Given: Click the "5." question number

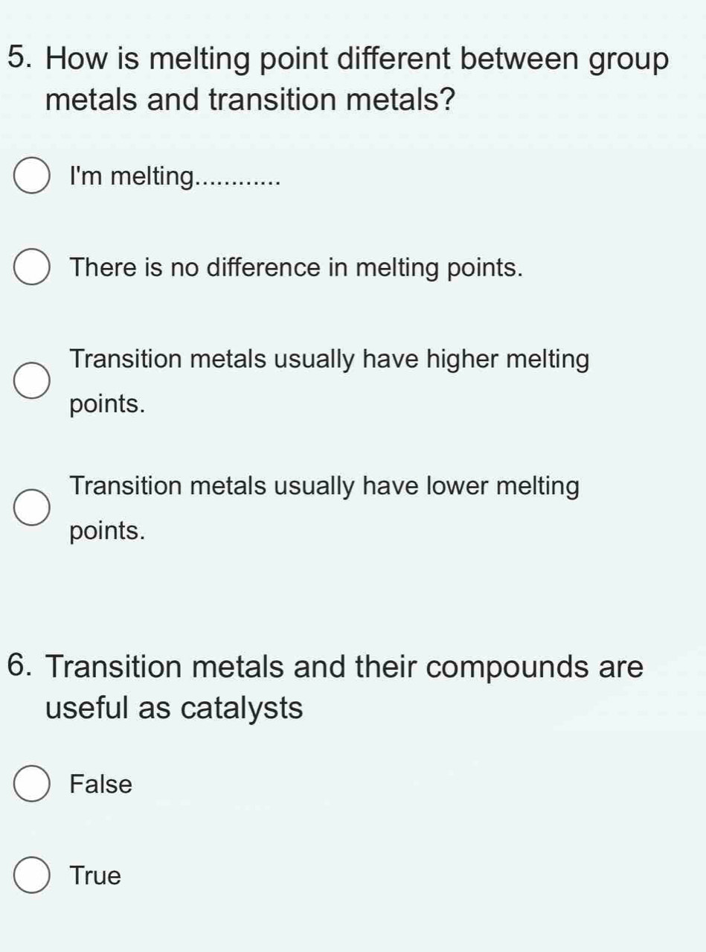Looking at the screenshot, I should coord(22,59).
